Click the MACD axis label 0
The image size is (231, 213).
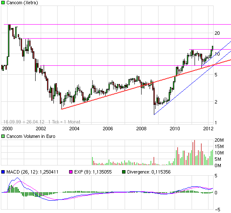pyautogui.click(x=216, y=193)
